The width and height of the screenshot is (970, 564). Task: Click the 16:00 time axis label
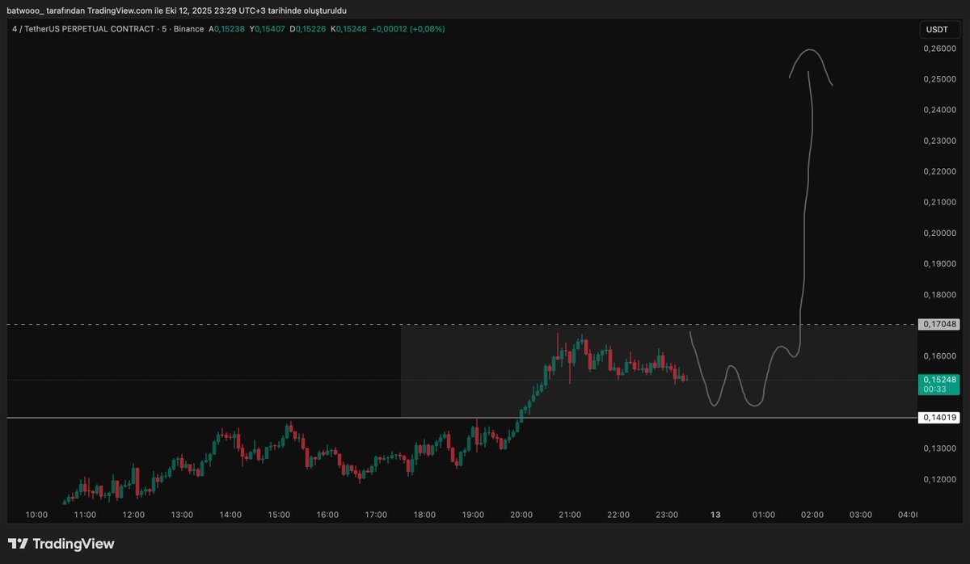click(327, 515)
